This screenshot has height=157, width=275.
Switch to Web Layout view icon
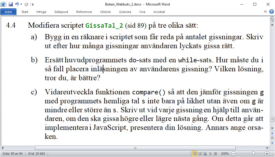click(x=205, y=154)
